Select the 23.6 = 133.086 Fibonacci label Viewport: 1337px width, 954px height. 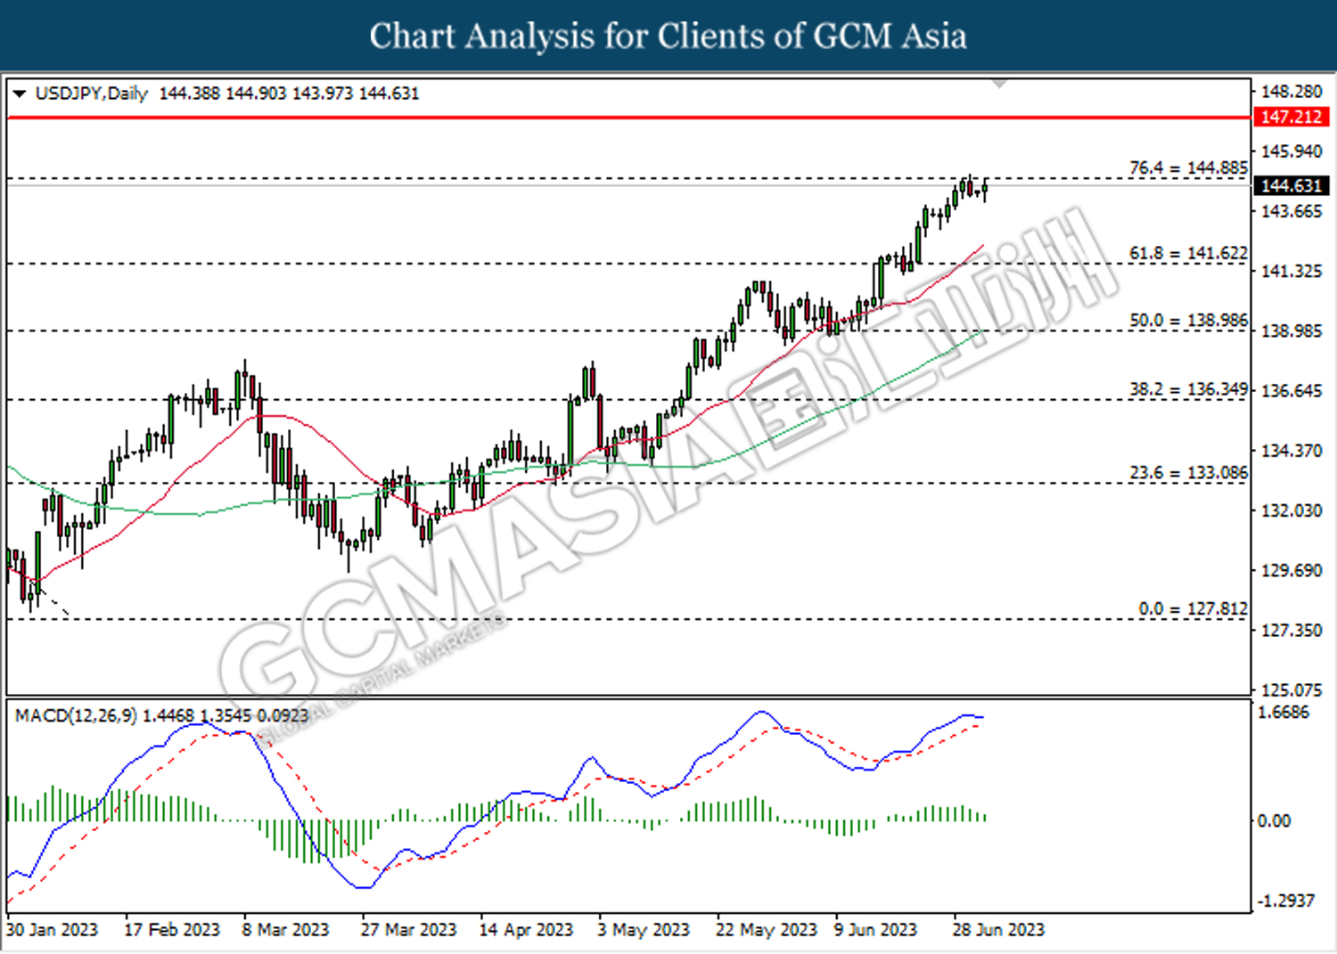coord(1188,472)
